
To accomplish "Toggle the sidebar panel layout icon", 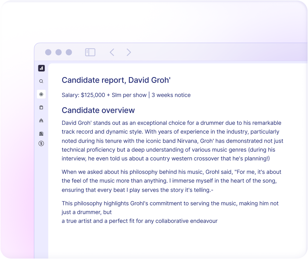I will [90, 52].
